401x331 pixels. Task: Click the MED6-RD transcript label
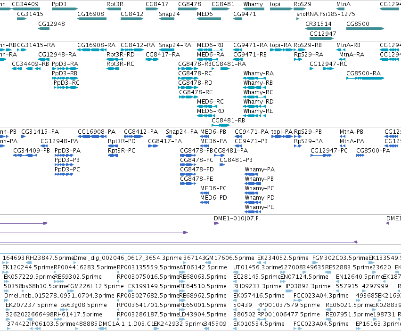(211, 111)
